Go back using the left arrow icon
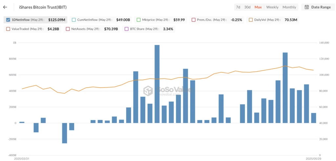This screenshot has width=336, height=161. [x=5, y=7]
